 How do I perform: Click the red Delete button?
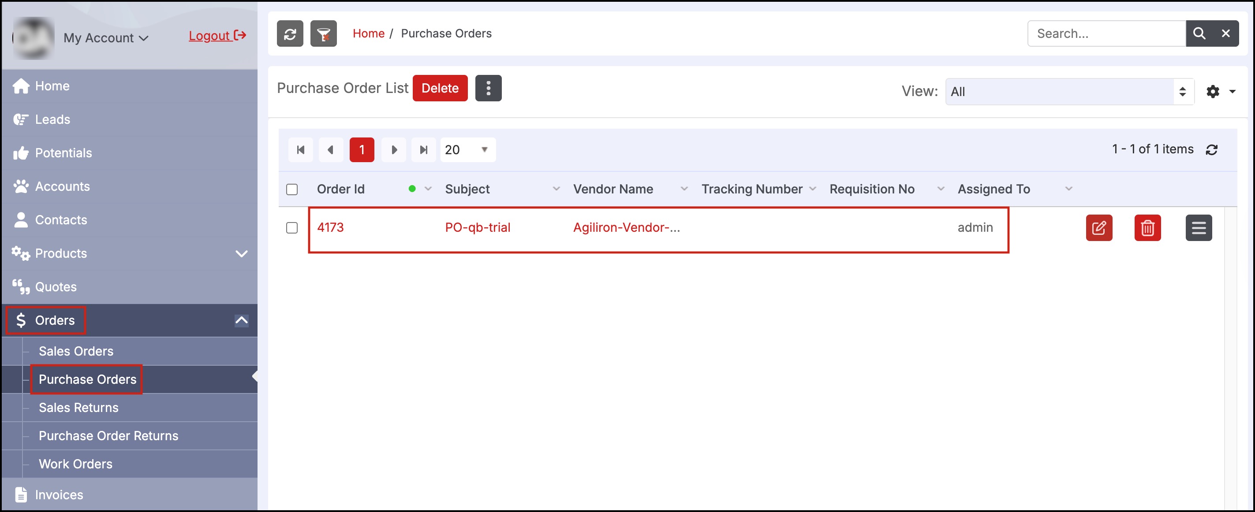click(440, 88)
